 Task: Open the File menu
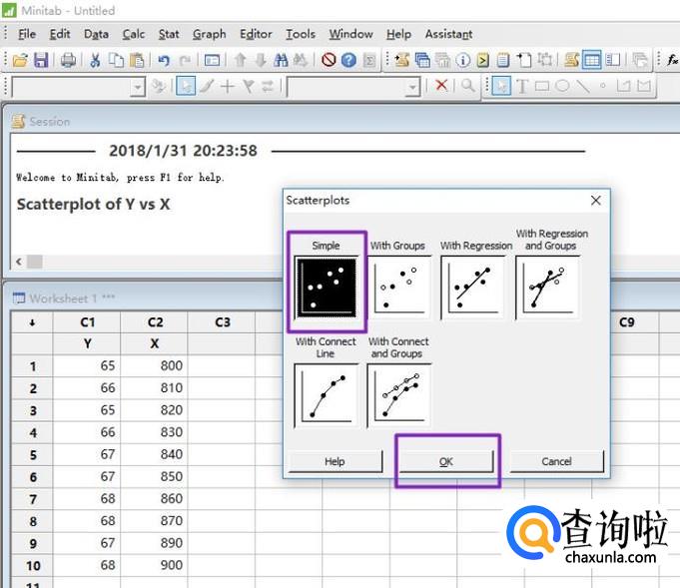click(27, 34)
